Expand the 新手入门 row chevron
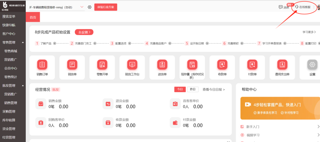Screen dimensions: 320x142 click(x=318, y=127)
